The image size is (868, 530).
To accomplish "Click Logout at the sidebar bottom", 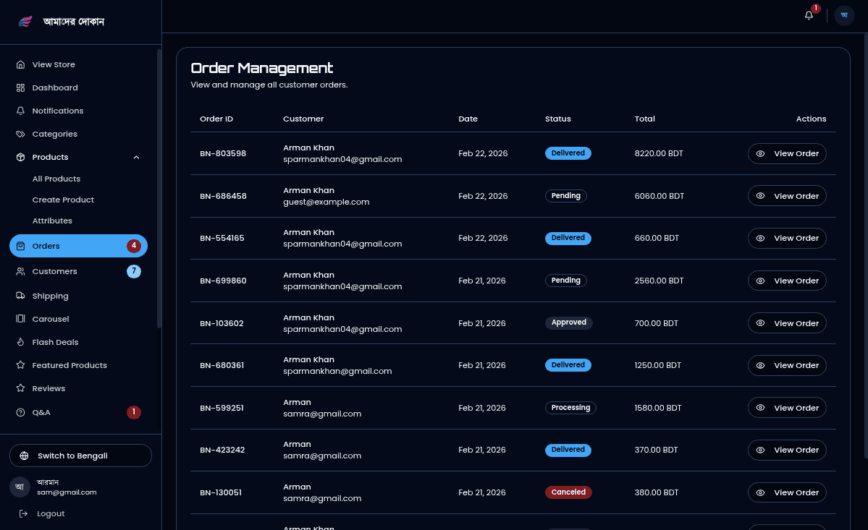I will tap(51, 513).
